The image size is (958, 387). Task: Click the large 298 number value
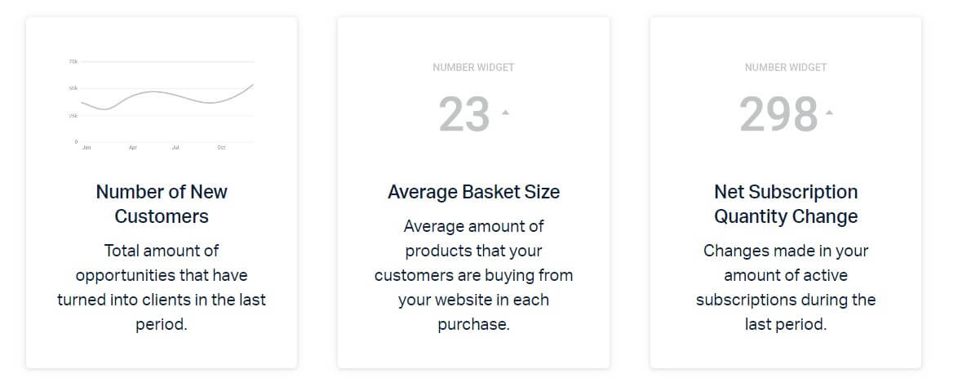point(778,113)
